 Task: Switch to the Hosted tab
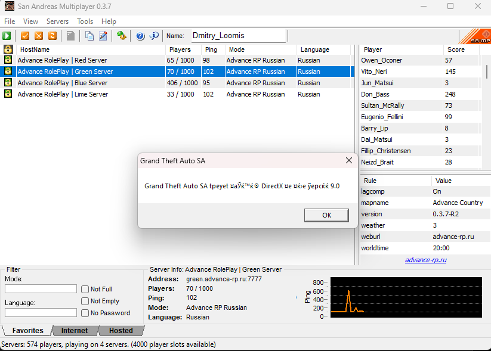121,331
